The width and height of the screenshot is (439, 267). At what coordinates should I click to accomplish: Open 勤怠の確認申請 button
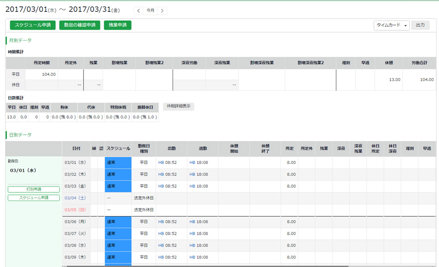(x=80, y=25)
